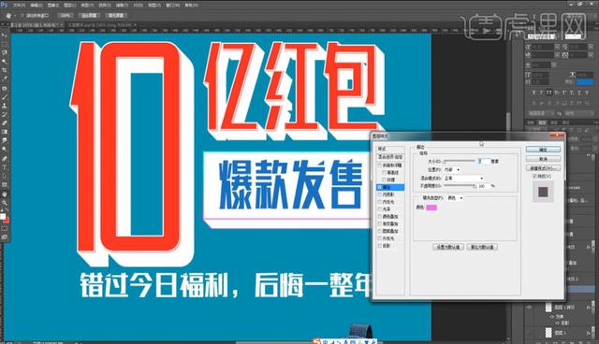Click 确定 OK in Layer Style dialog
Screen dimensions: 599x344
point(543,150)
